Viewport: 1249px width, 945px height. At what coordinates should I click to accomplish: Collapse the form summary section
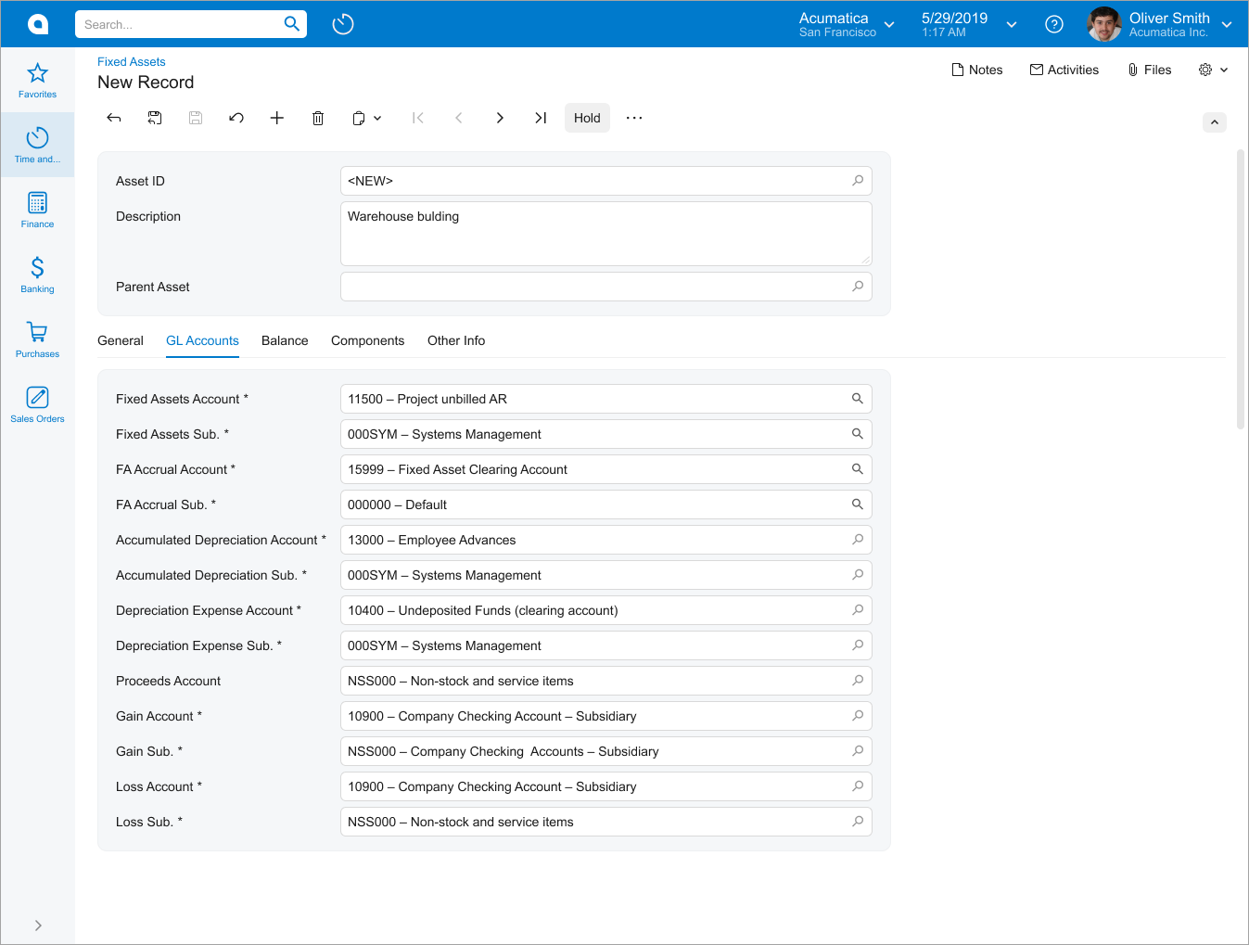[x=1215, y=122]
